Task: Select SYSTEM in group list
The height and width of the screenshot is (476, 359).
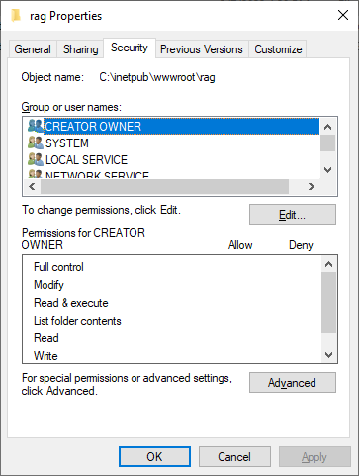Action: click(67, 143)
